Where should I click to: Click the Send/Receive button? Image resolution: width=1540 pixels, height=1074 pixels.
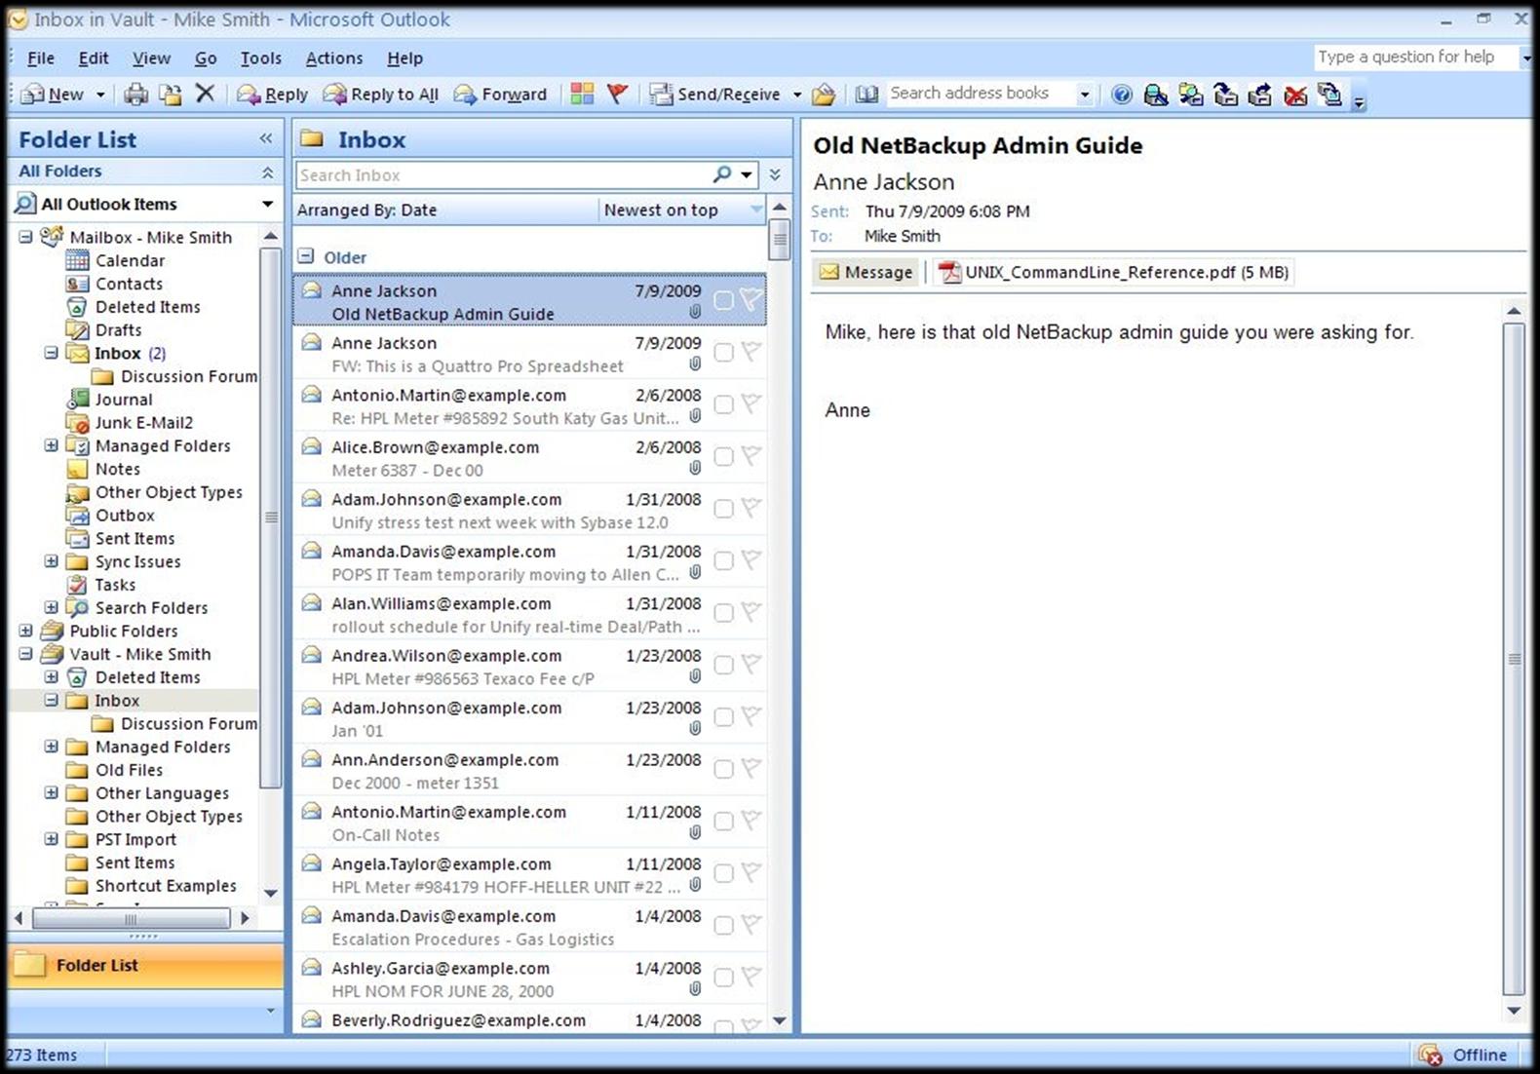716,95
